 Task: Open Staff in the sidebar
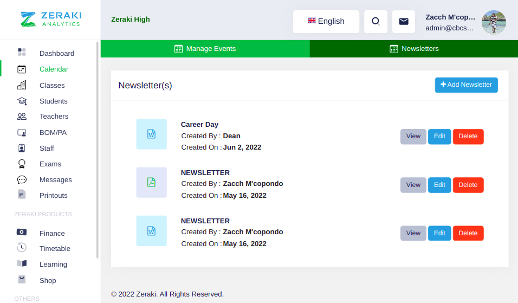point(47,149)
